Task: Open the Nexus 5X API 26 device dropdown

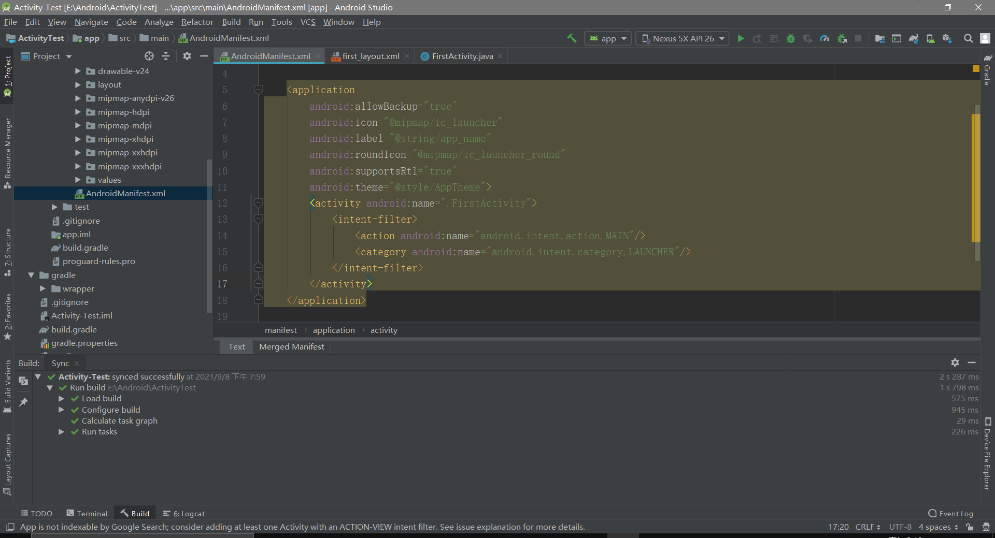Action: [683, 38]
